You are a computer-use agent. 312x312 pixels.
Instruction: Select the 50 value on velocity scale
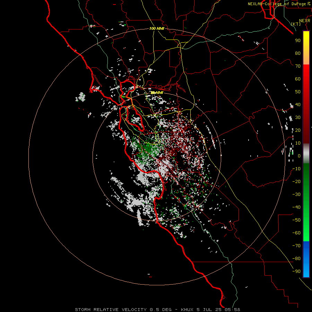[x=298, y=92]
